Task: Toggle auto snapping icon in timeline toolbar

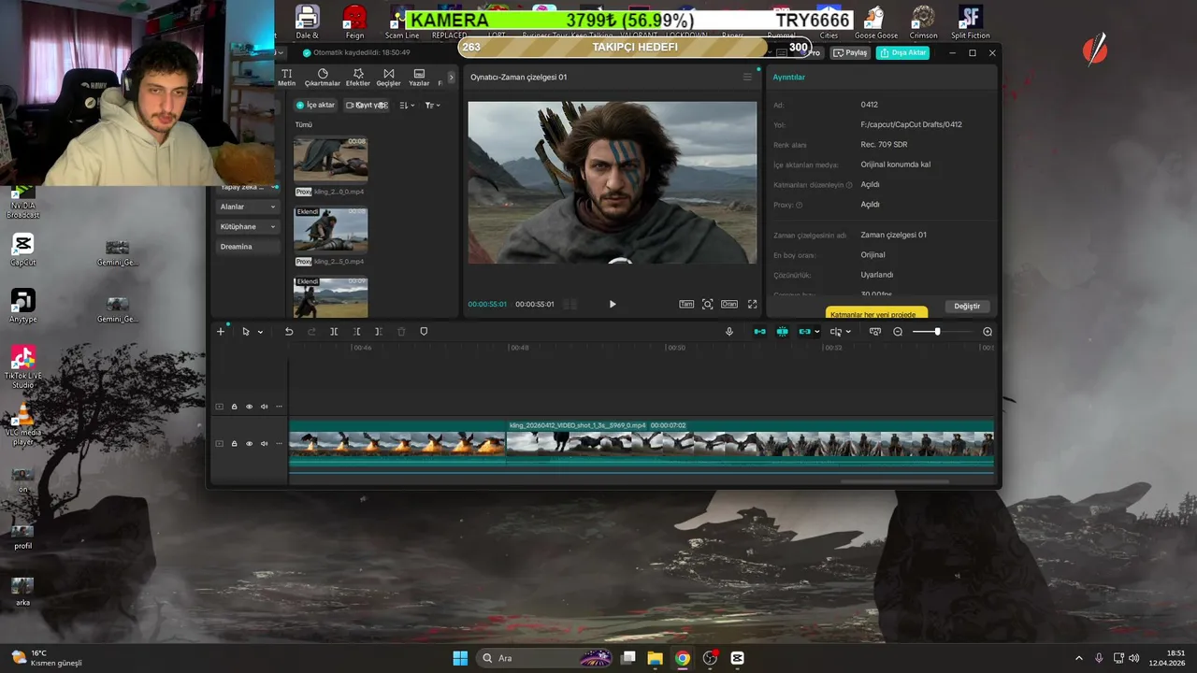Action: pos(782,332)
